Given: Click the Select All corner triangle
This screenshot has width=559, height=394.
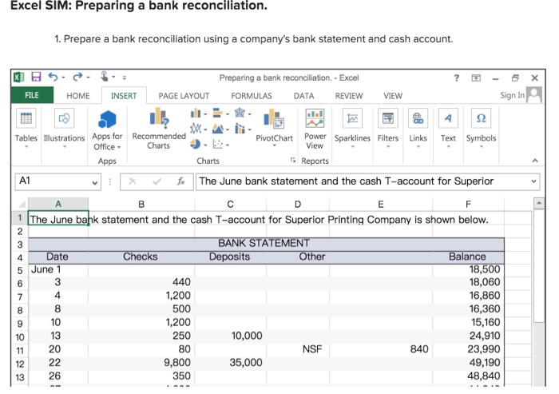Looking at the screenshot, I should 22,204.
